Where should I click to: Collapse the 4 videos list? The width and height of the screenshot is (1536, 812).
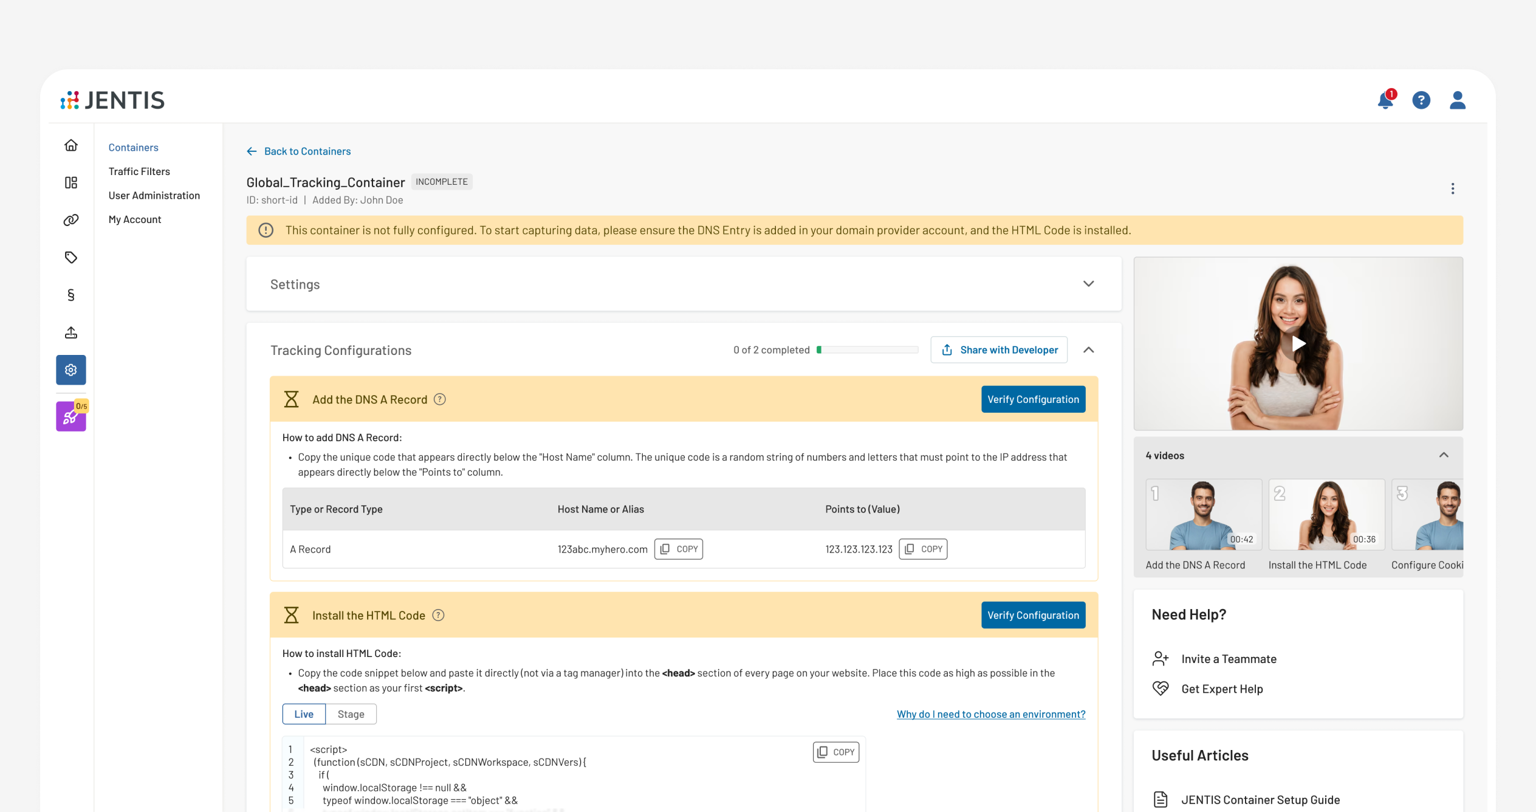(1444, 455)
